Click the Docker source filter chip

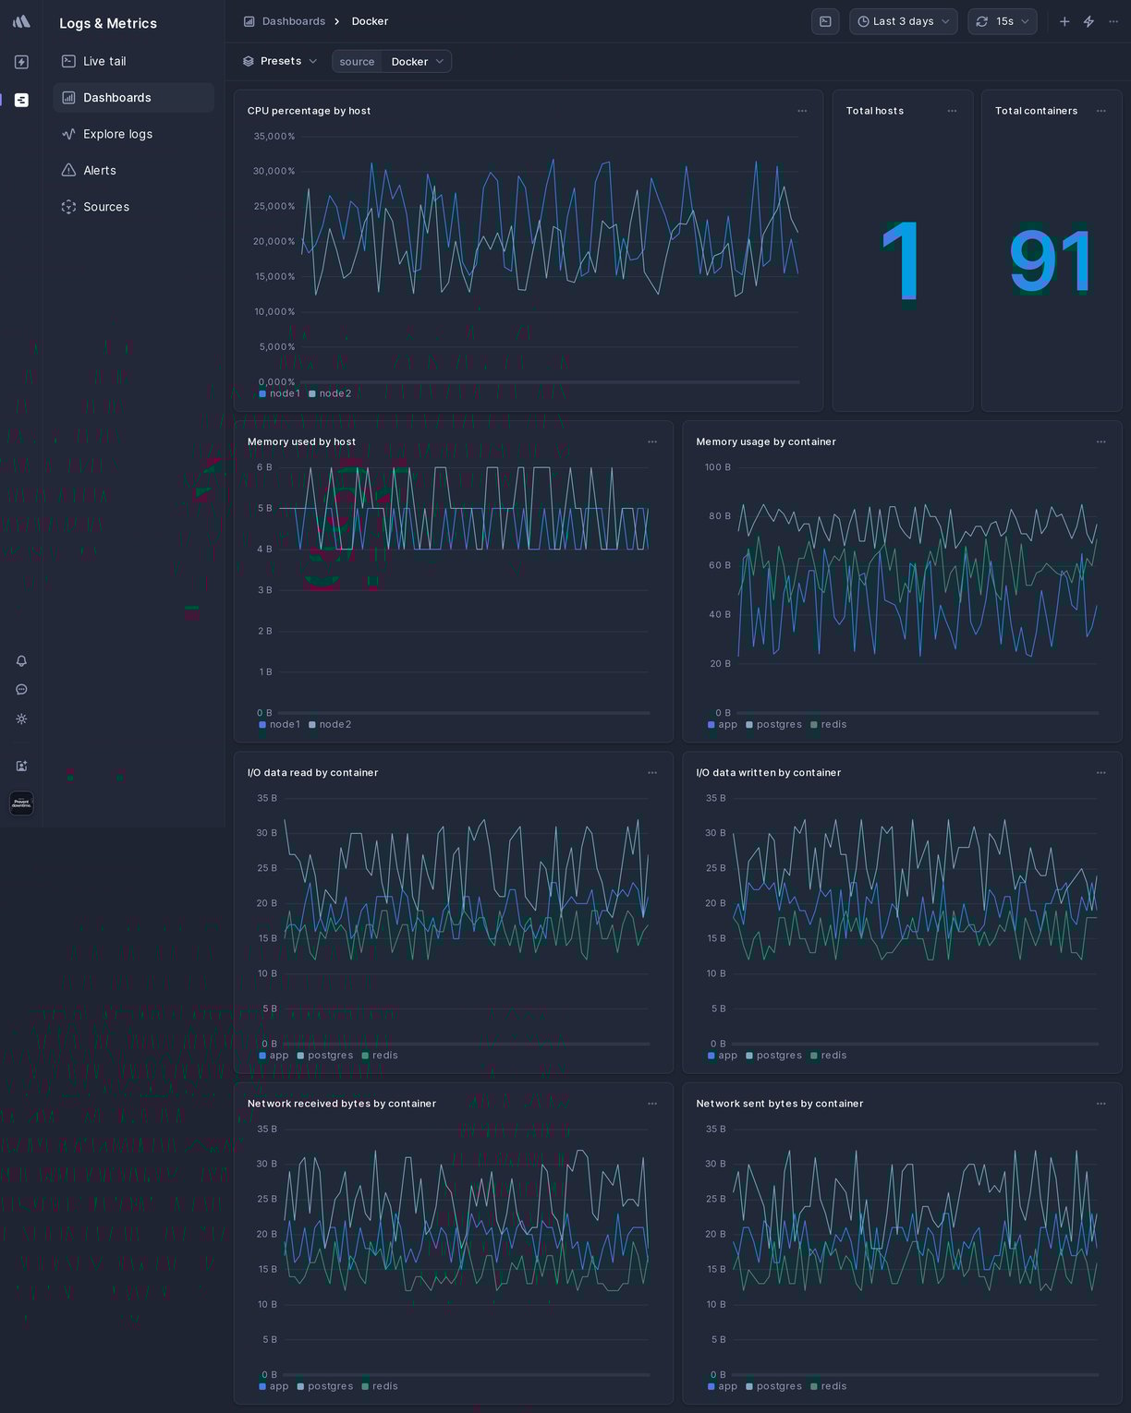tap(410, 62)
